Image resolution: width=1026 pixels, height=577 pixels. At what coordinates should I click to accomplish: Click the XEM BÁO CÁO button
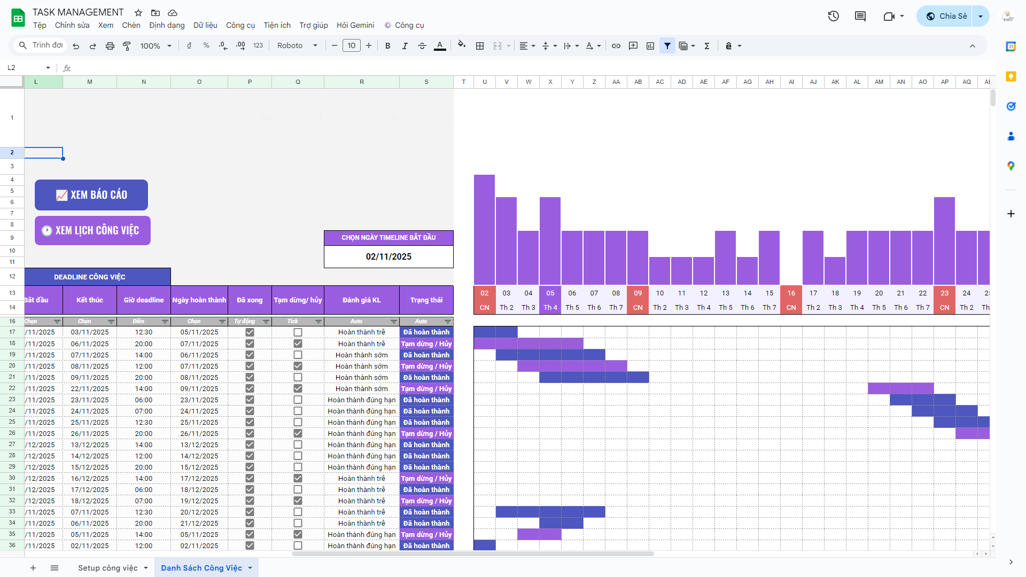point(91,195)
